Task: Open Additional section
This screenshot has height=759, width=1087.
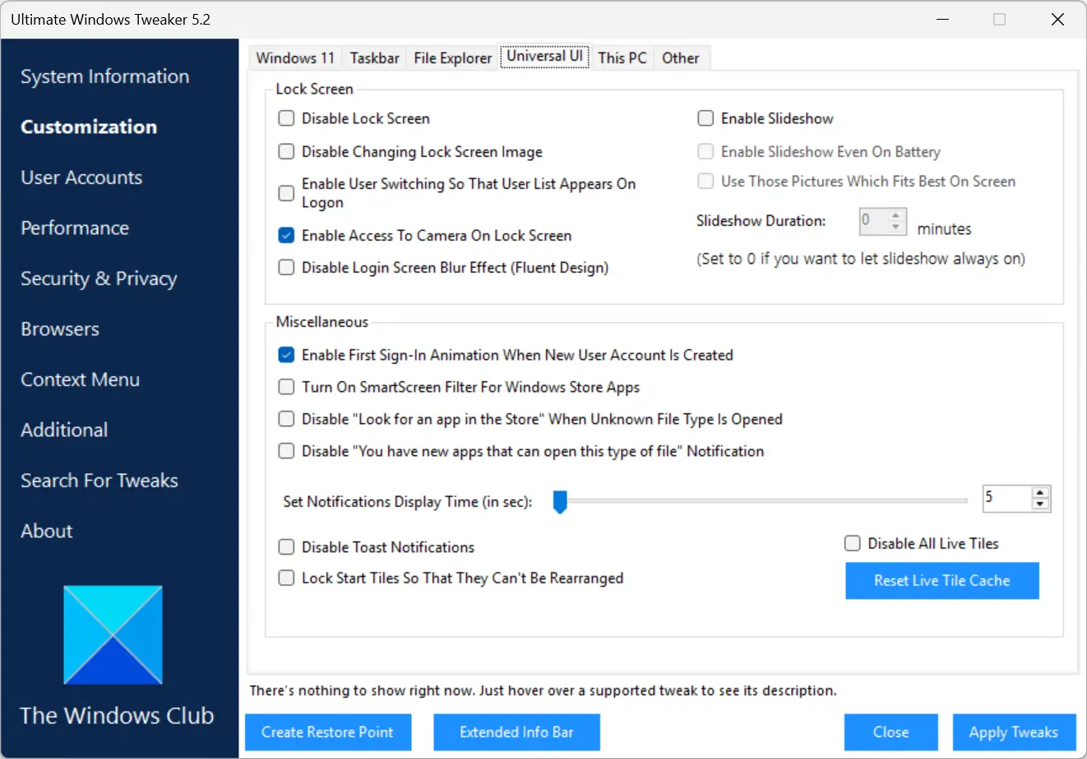Action: [64, 430]
